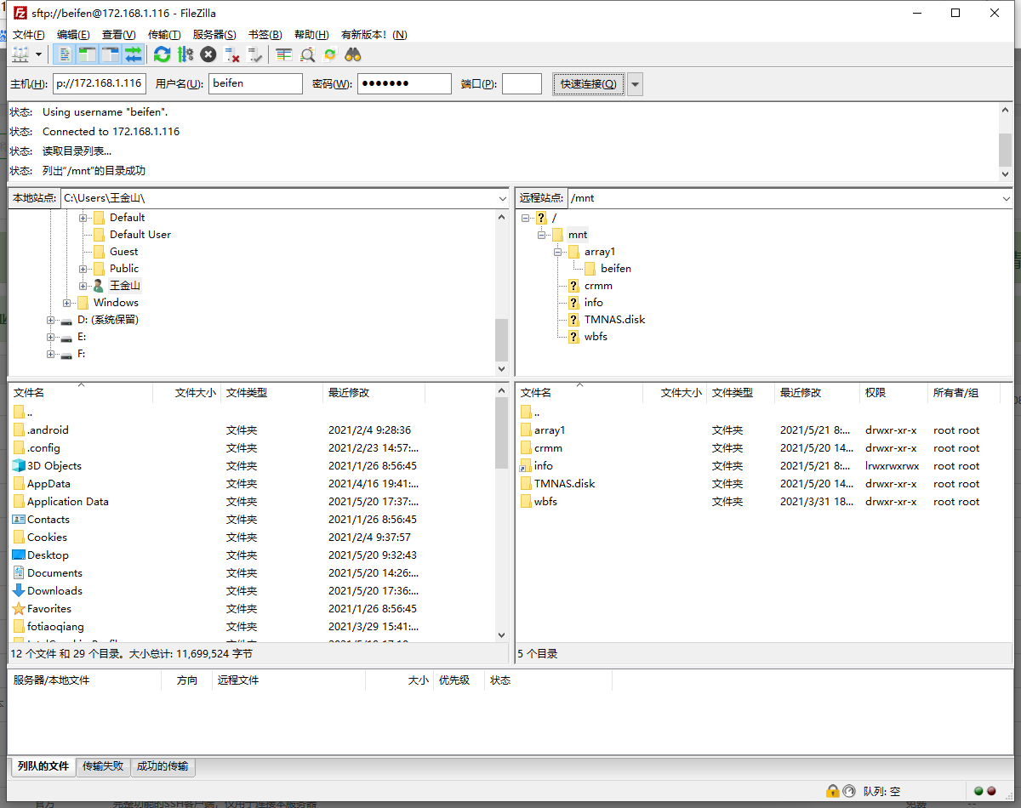Open the directory listing filters dialog
Viewport: 1021px width, 808px height.
[283, 54]
